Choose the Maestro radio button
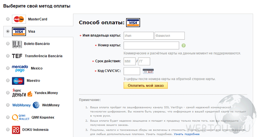Image resolution: width=257 pixels, height=137 pixels. 8,80
